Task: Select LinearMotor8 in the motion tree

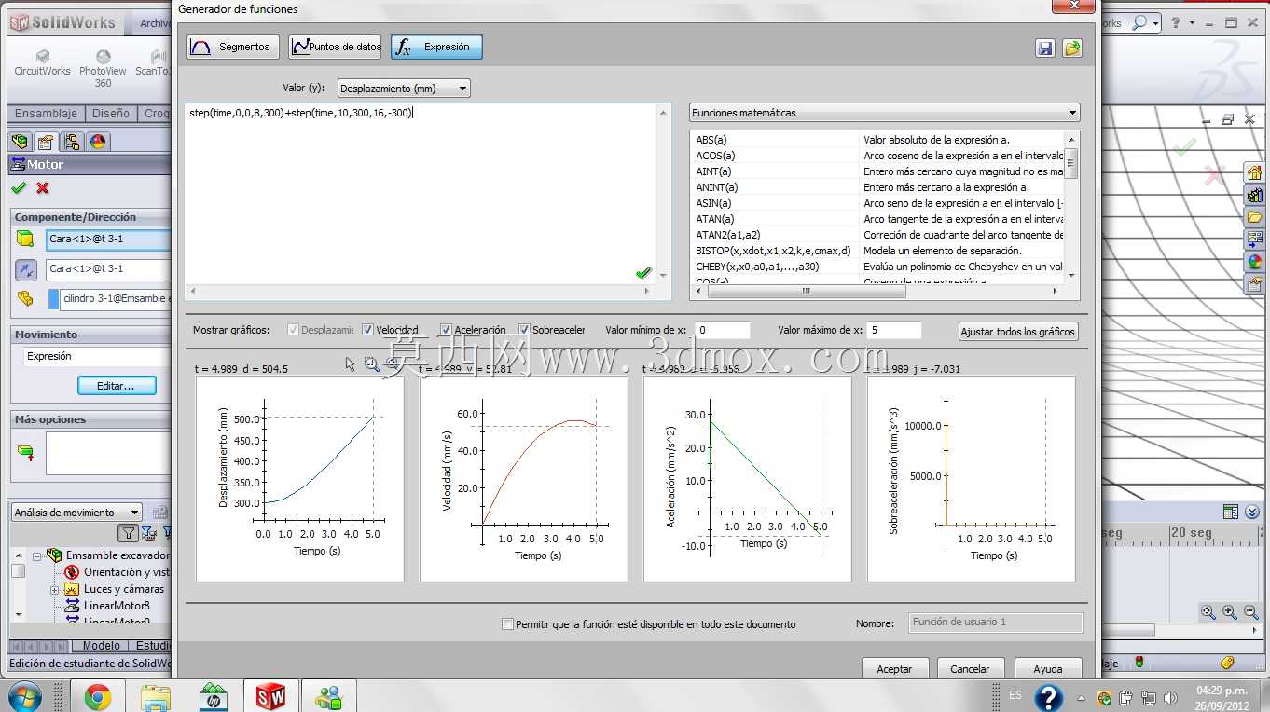Action: pyautogui.click(x=117, y=606)
